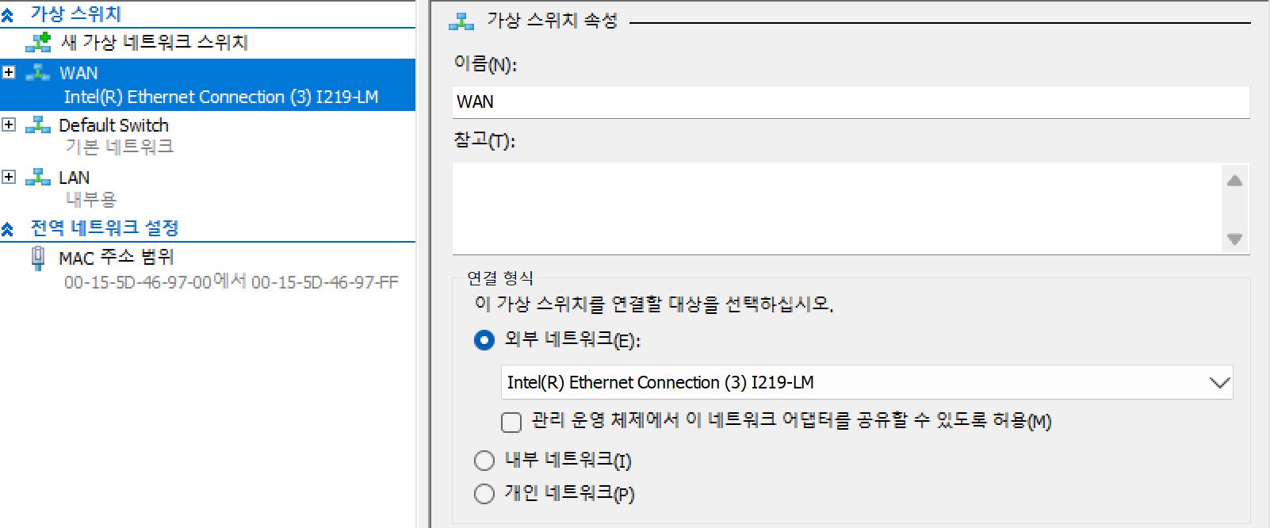This screenshot has width=1270, height=528.
Task: Collapse the 가상 스위치 section chevron
Action: [x=7, y=15]
